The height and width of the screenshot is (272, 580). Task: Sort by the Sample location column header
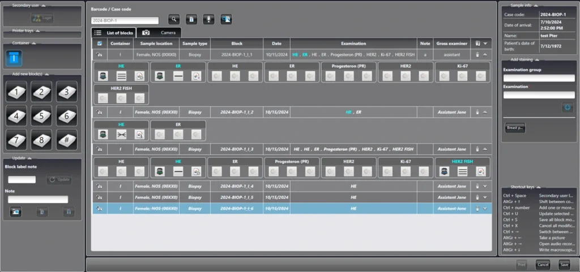[x=156, y=44]
